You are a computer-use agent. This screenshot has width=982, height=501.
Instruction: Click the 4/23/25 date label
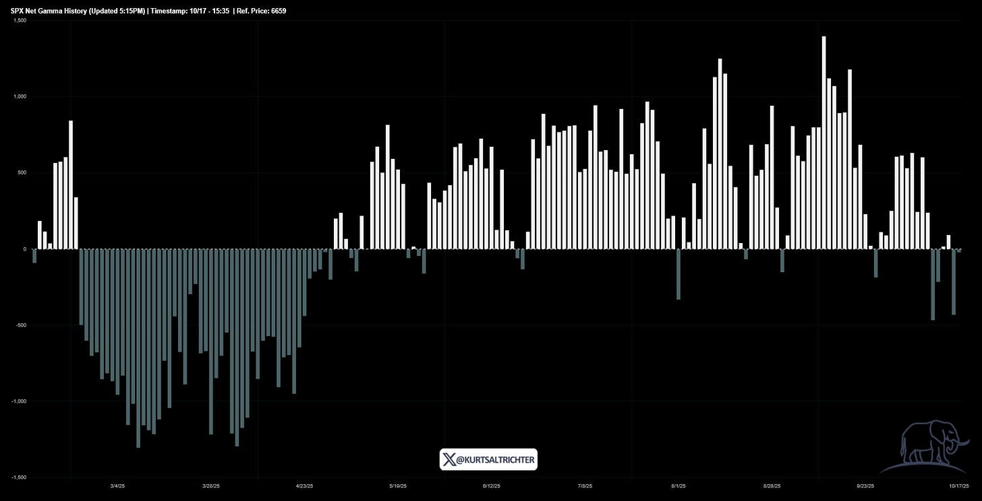click(x=304, y=486)
